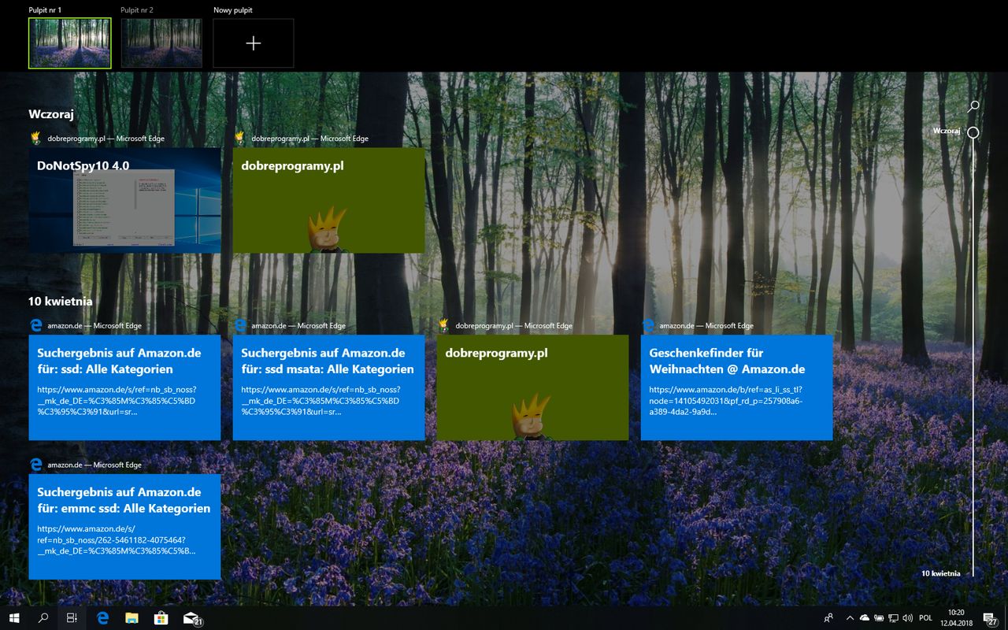1008x630 pixels.
Task: Open File Explorer from taskbar
Action: 132,618
